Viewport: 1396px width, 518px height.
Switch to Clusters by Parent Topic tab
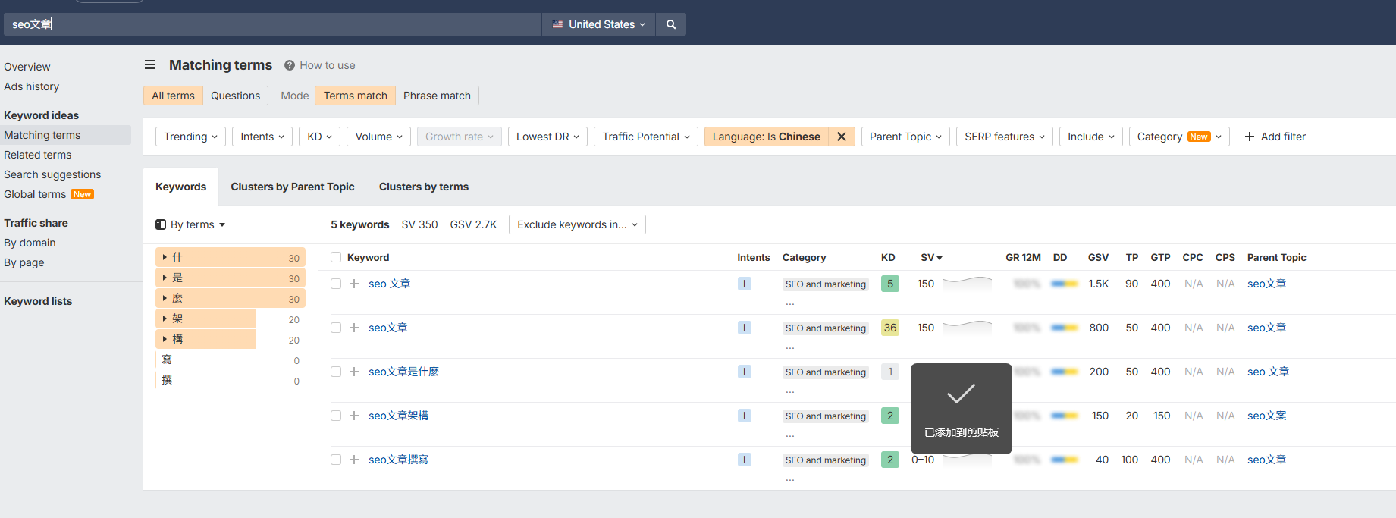pos(292,187)
